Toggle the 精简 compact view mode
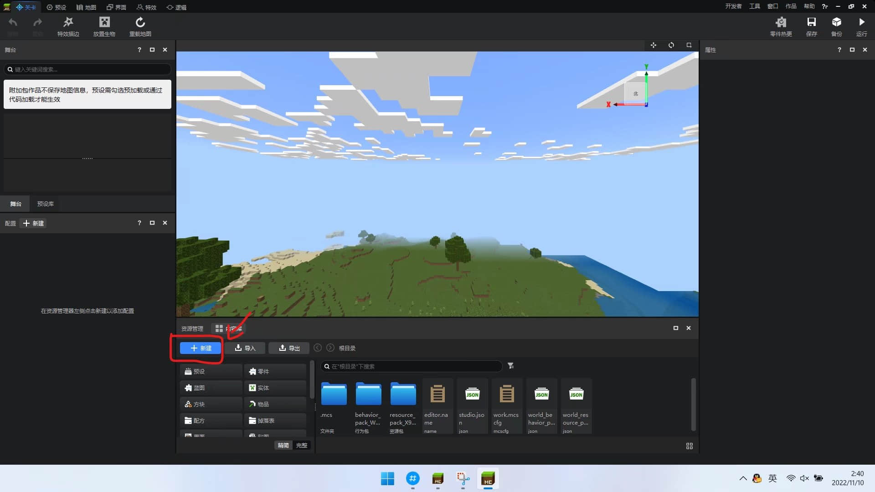The height and width of the screenshot is (492, 875). click(x=283, y=445)
